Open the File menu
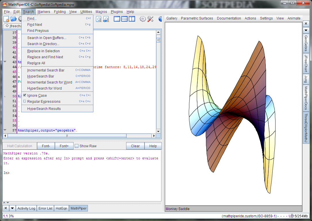Image resolution: width=312 pixels, height=221 pixels. (x=7, y=12)
